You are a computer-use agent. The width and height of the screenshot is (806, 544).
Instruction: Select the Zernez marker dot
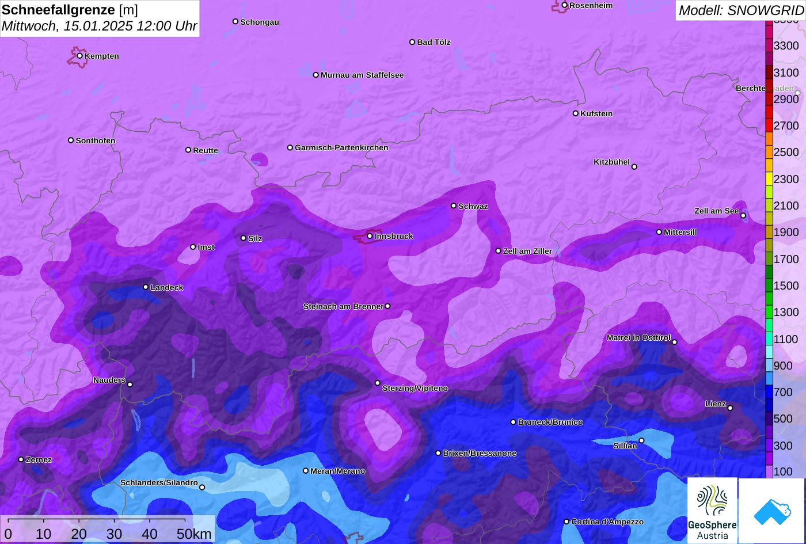[x=21, y=459]
